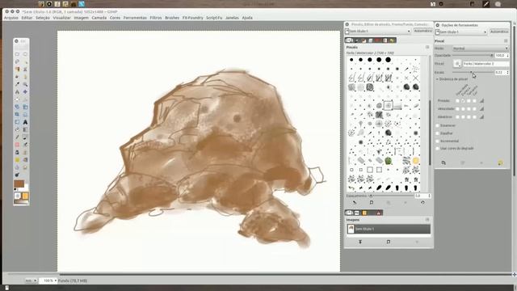Save tool options preset icon
The height and width of the screenshot is (291, 517).
coord(443,162)
